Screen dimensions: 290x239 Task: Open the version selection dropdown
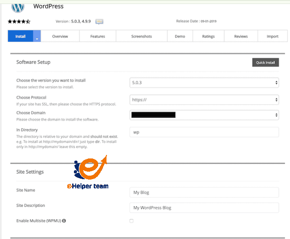click(x=204, y=83)
